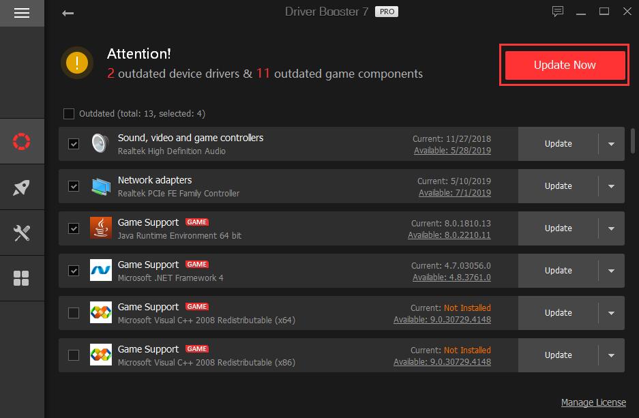Open the Boost rocket sidebar icon
Viewport: 639px width, 418px height.
[22, 188]
